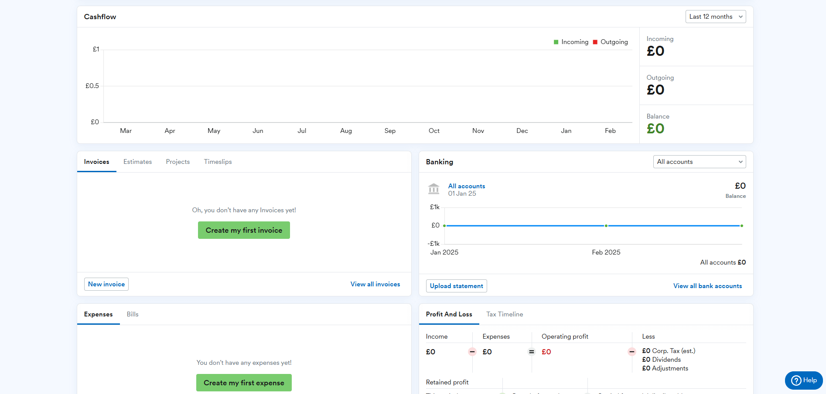Switch to the Estimates tab

pos(137,162)
